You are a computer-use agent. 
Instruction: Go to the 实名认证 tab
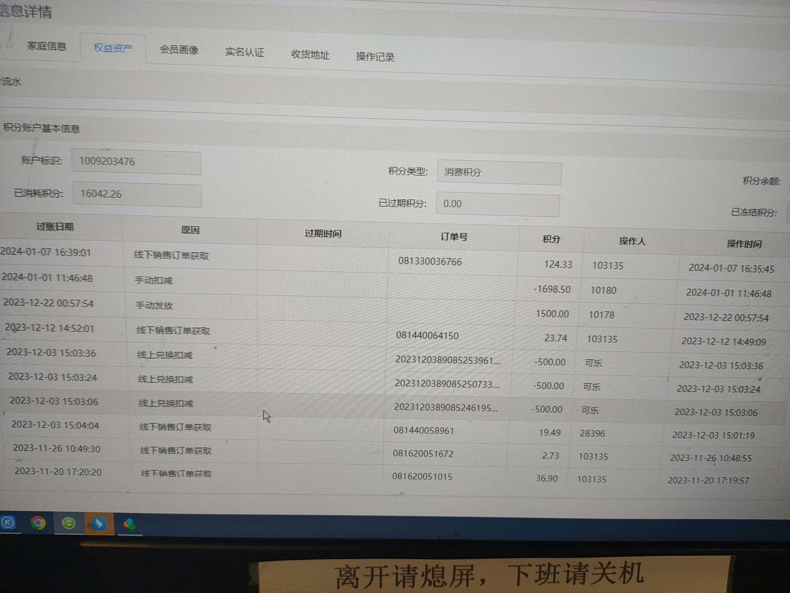244,52
